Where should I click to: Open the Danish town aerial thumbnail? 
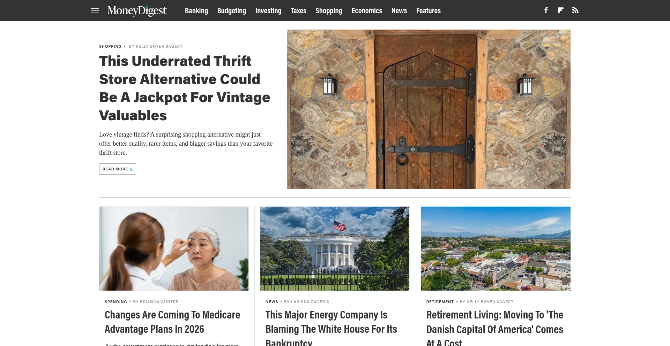point(496,248)
